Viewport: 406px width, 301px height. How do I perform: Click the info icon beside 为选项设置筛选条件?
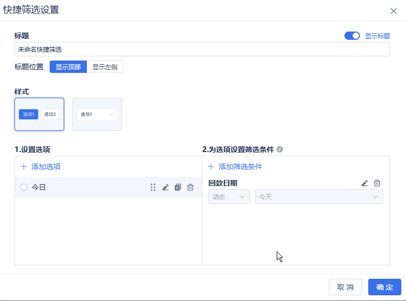point(280,149)
